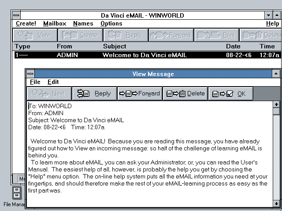Click the Time column header

[267, 46]
